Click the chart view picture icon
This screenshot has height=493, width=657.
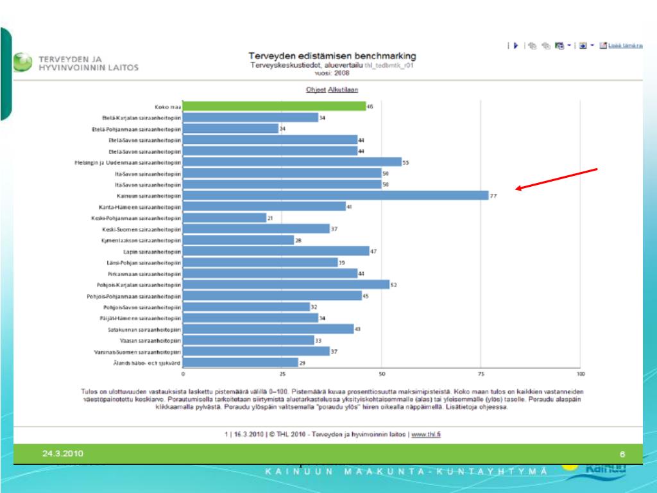(583, 46)
